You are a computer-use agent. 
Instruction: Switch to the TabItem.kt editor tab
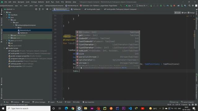76,9
